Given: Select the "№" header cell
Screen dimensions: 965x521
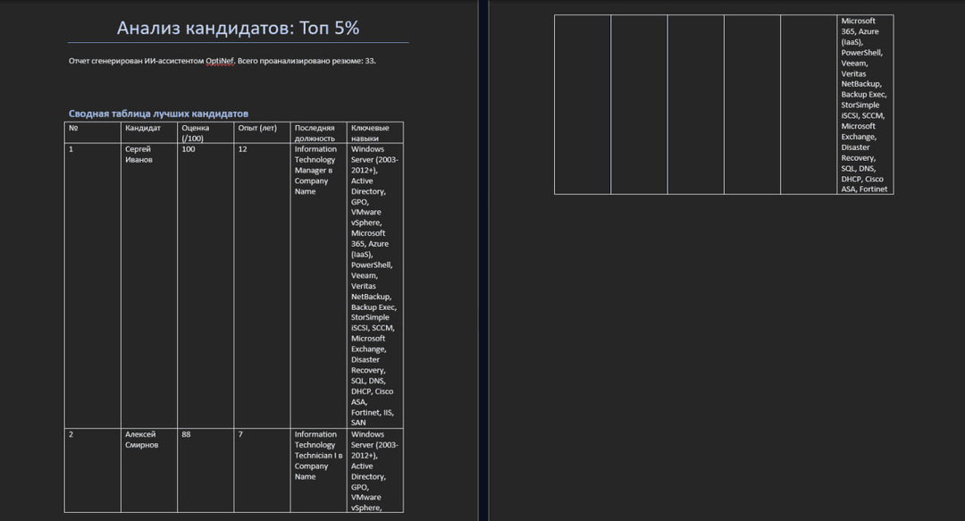Looking at the screenshot, I should (73, 129).
